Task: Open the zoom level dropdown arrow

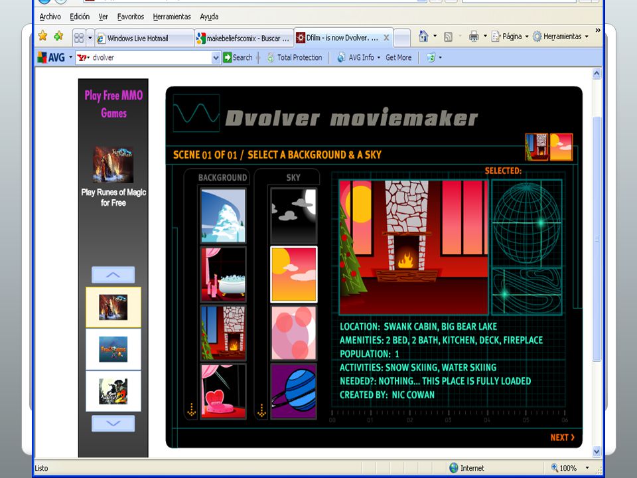Action: 587,468
